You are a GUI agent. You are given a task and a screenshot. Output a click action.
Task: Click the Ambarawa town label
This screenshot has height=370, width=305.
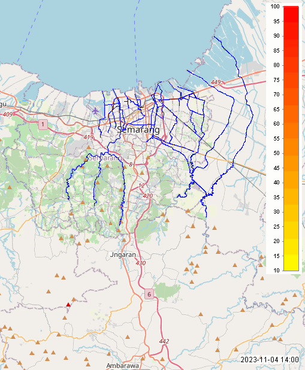[x=122, y=366]
